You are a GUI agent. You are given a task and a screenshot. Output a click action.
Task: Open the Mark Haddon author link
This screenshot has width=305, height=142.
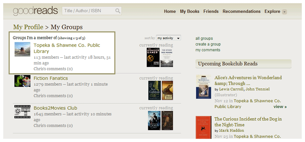point(232,131)
